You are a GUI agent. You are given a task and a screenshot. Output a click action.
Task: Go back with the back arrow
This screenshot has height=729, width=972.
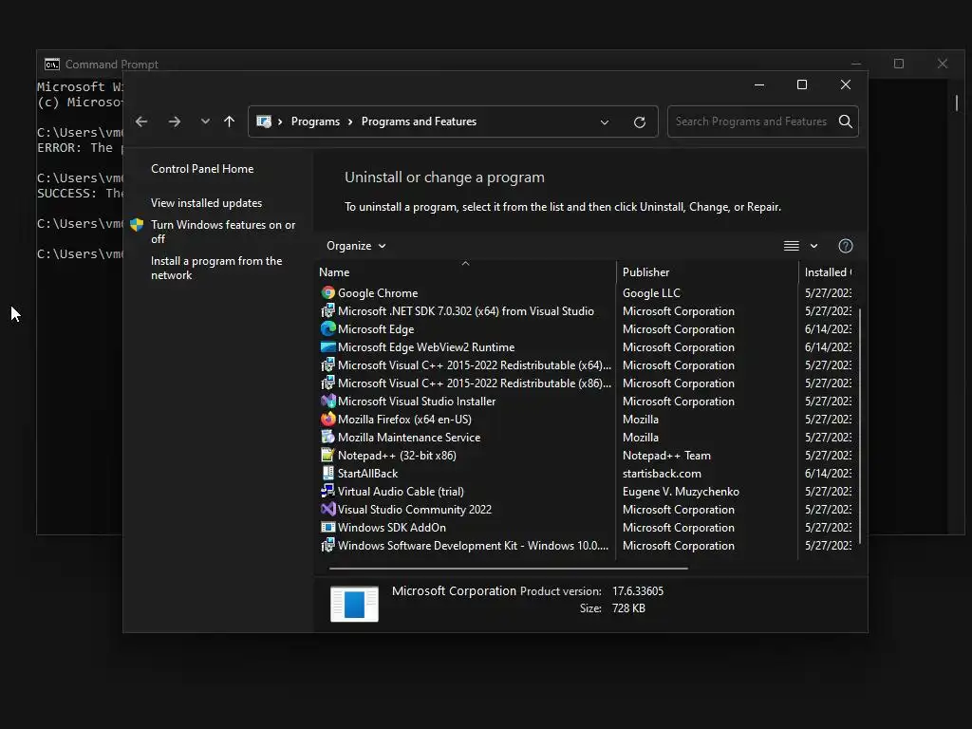click(141, 121)
